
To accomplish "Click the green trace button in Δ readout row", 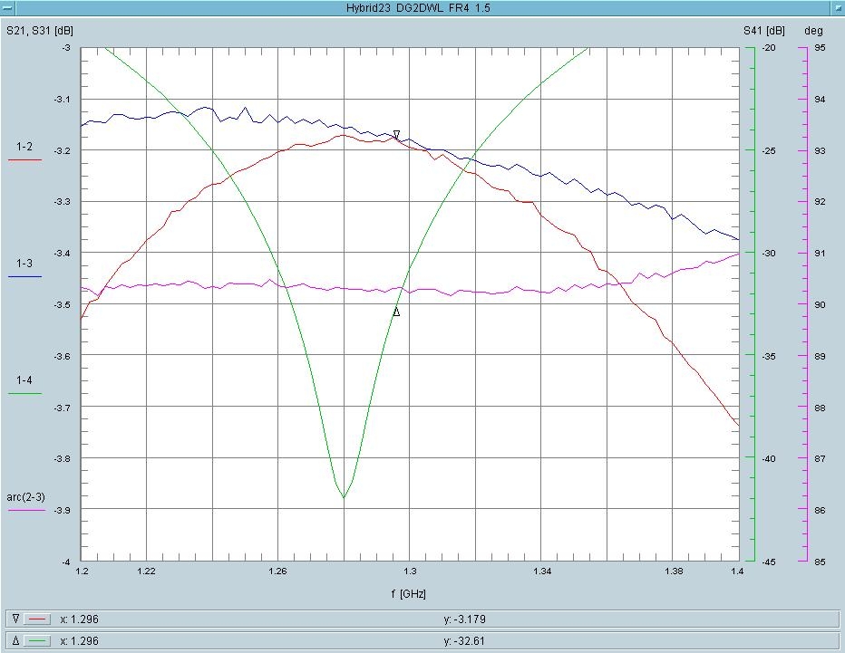I will point(37,641).
